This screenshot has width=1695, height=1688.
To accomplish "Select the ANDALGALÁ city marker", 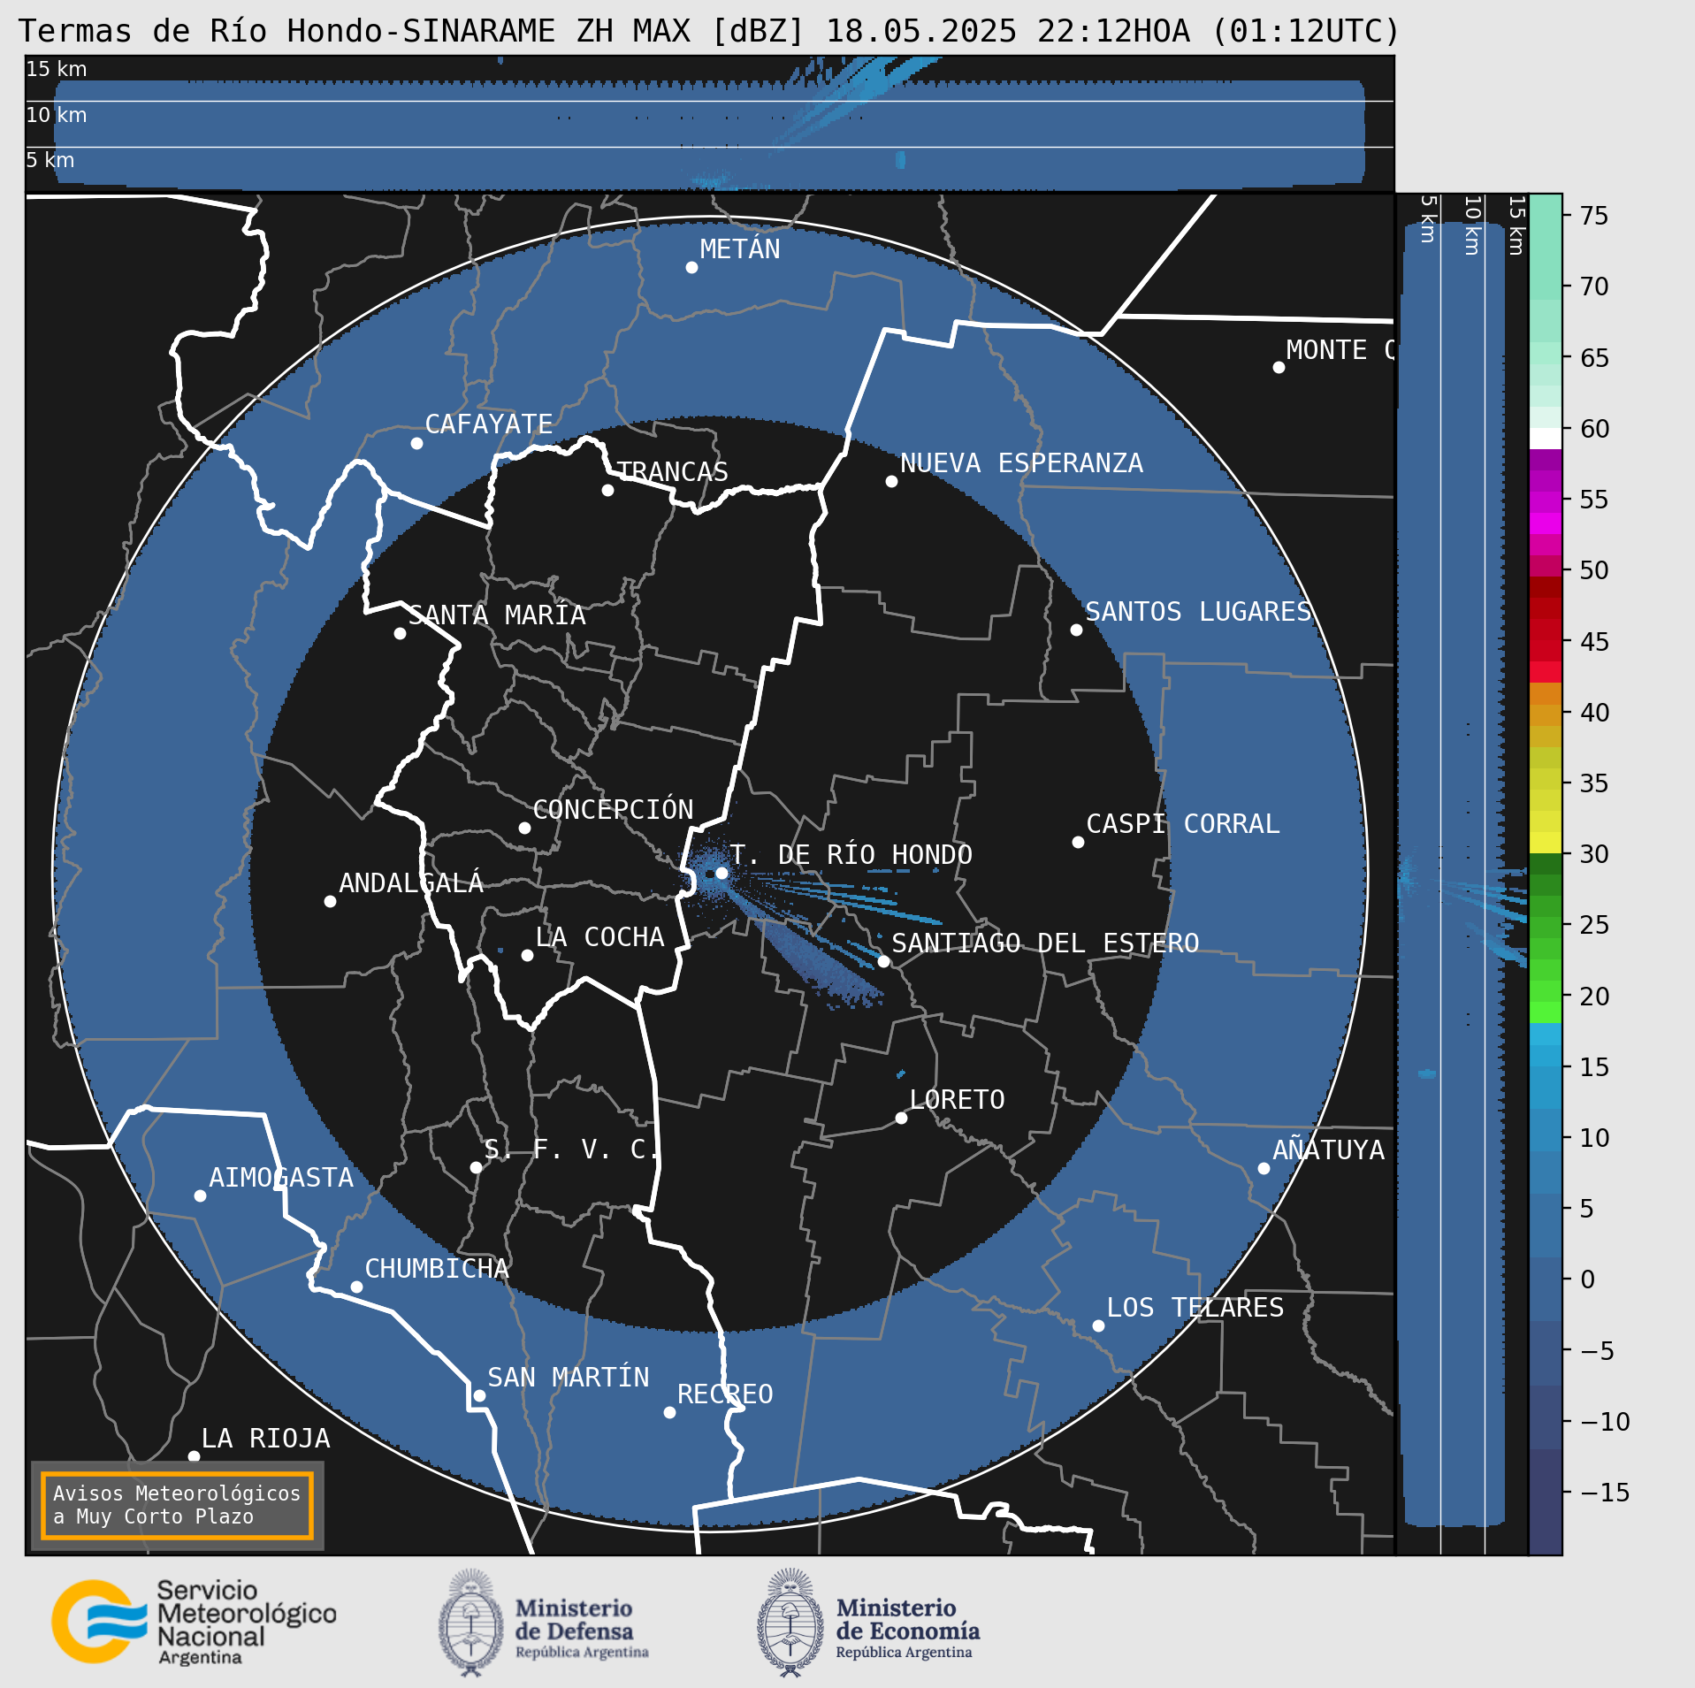I will tap(330, 901).
